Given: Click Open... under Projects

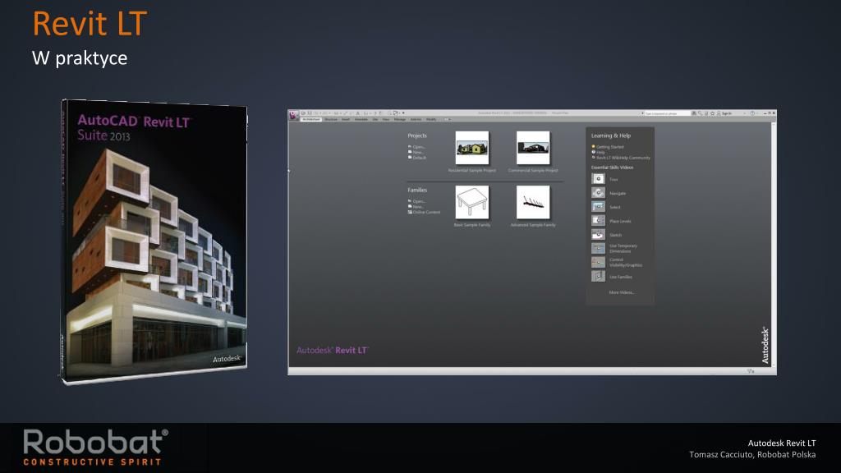Looking at the screenshot, I should 416,147.
